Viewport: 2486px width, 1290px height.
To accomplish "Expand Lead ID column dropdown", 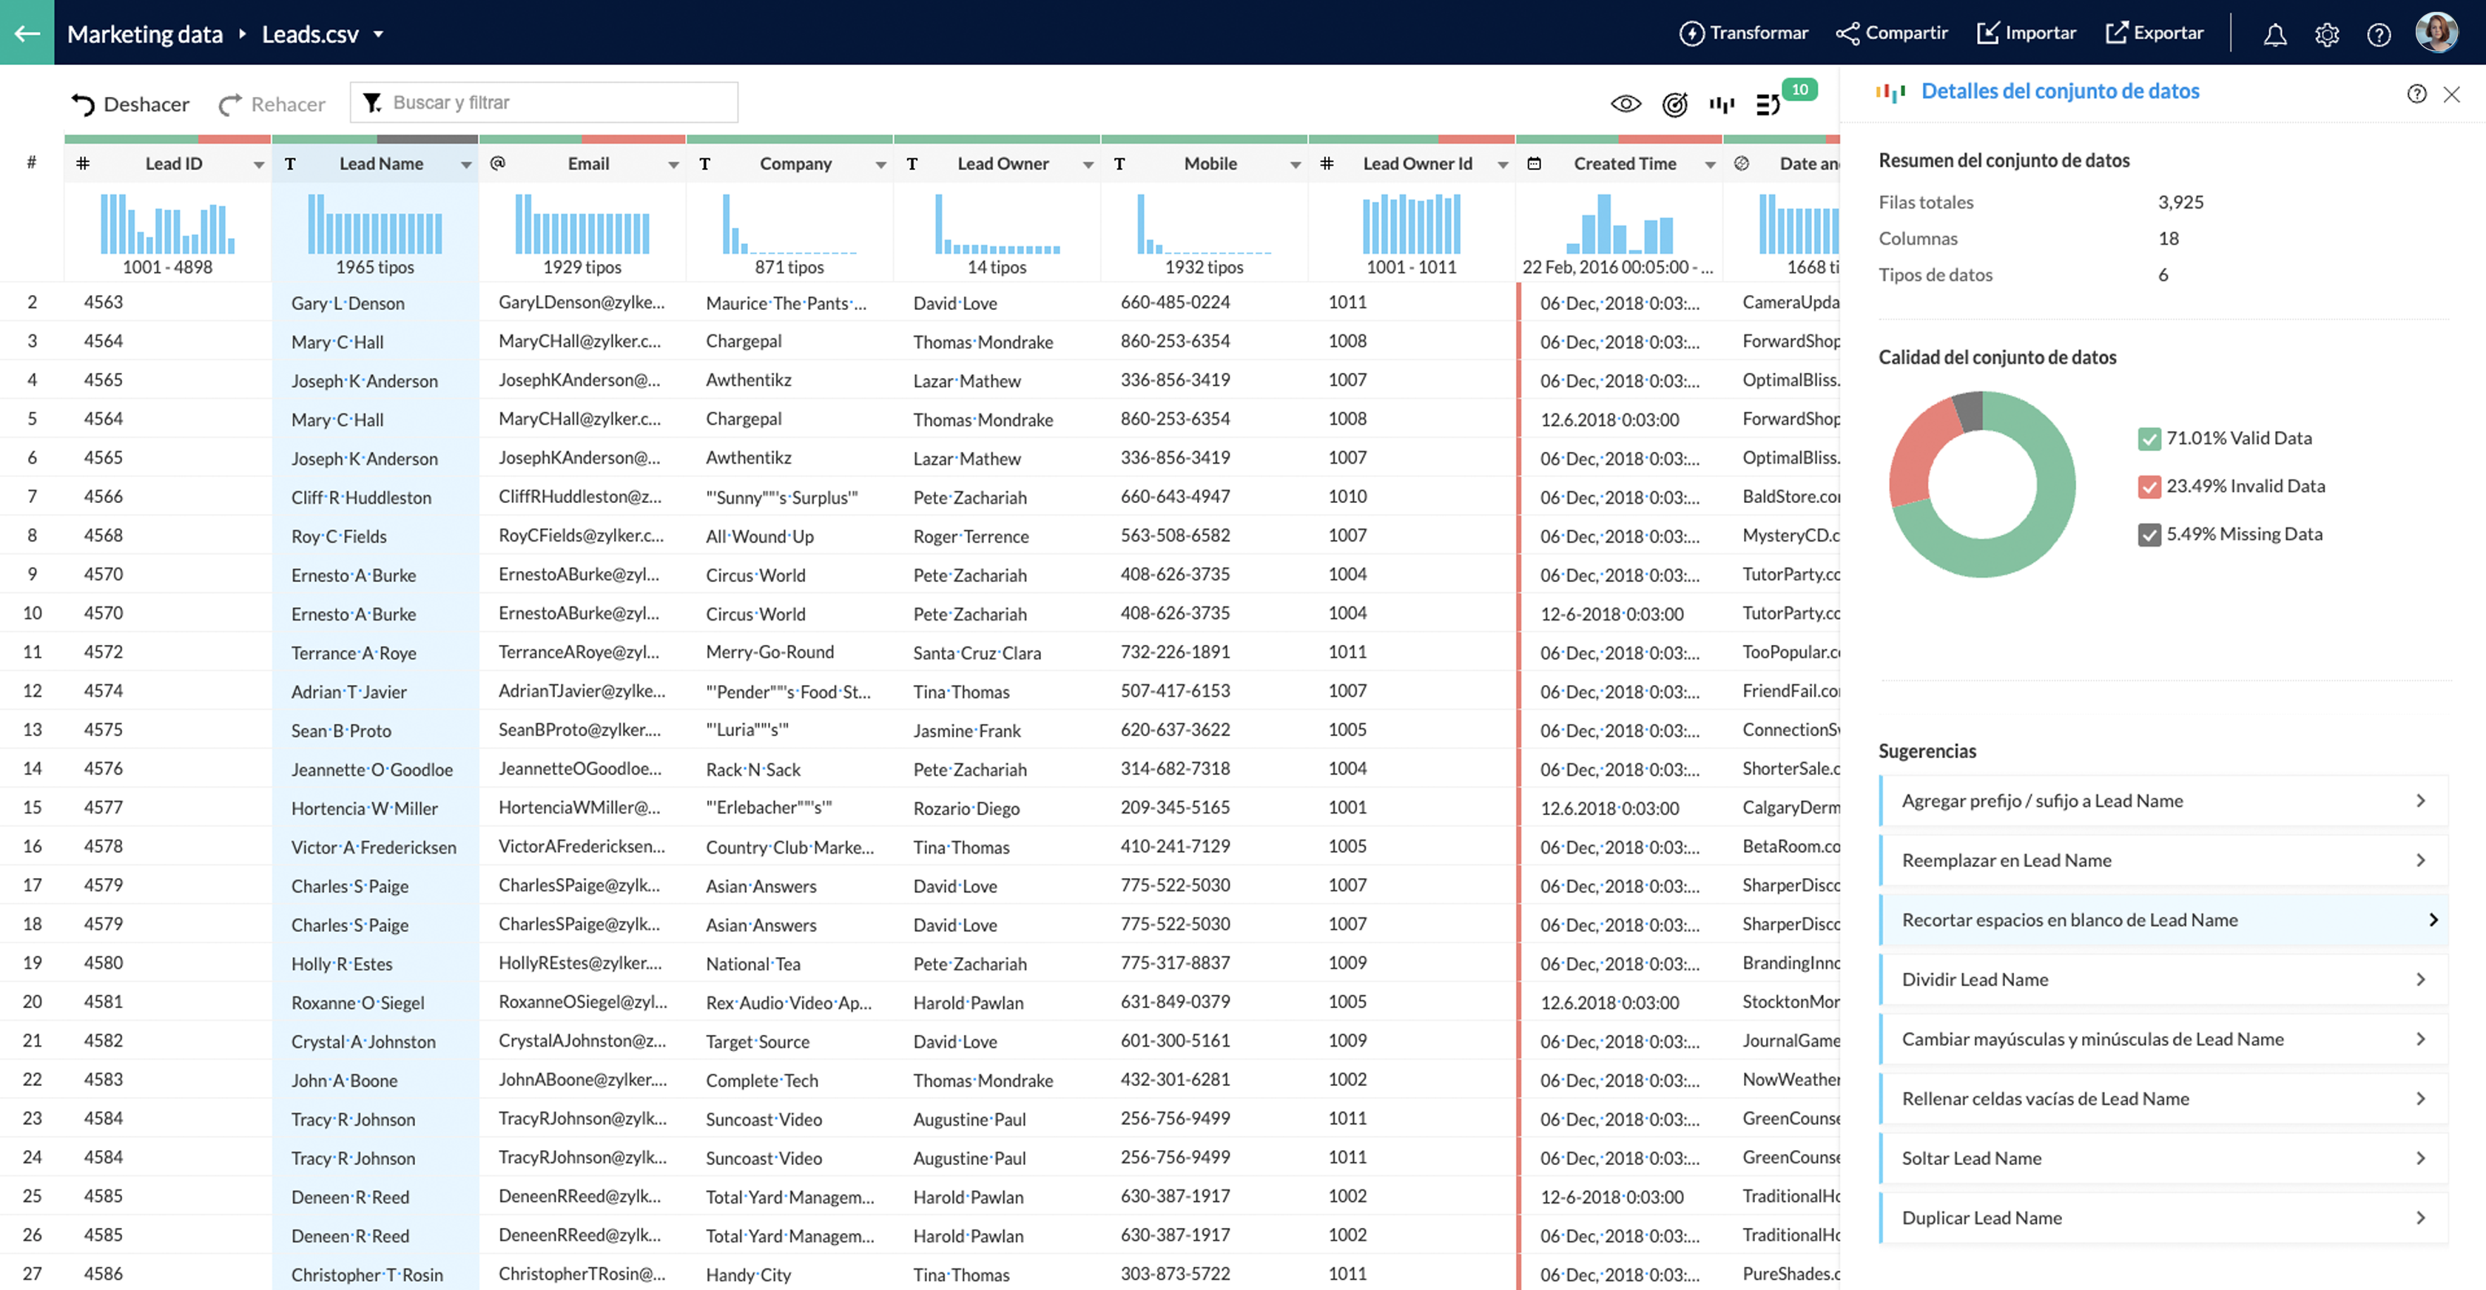I will coord(257,165).
